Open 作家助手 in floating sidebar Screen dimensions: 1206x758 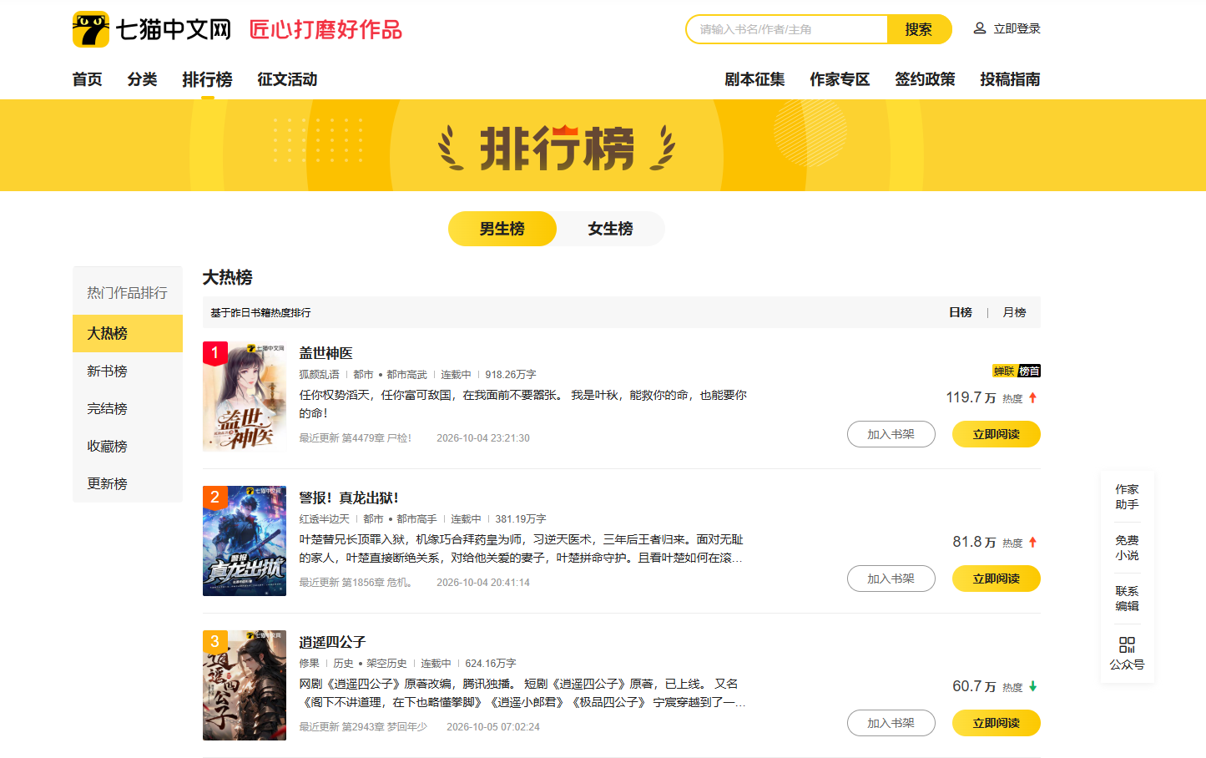click(x=1127, y=497)
